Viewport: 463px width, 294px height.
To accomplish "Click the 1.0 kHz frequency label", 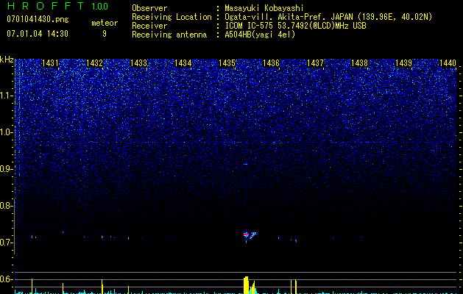I will coord(6,132).
